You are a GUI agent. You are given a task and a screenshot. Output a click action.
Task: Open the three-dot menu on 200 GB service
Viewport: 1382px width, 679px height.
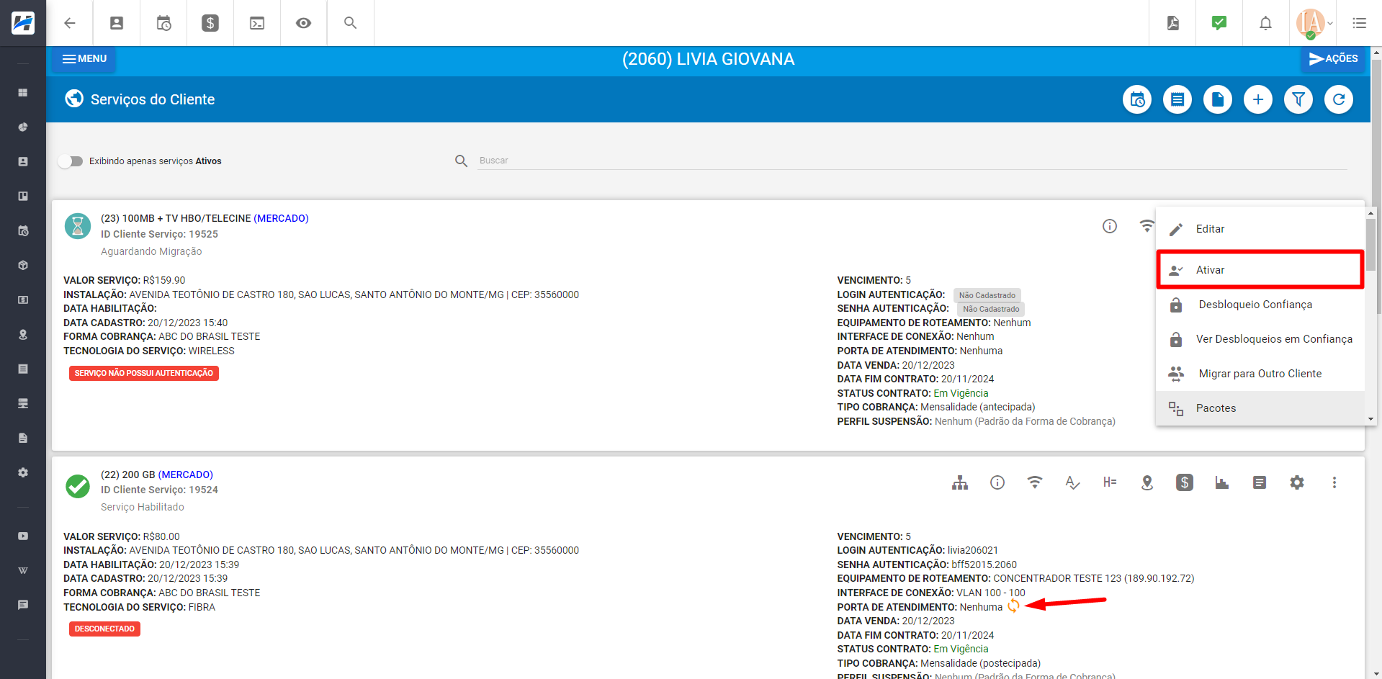coord(1334,482)
